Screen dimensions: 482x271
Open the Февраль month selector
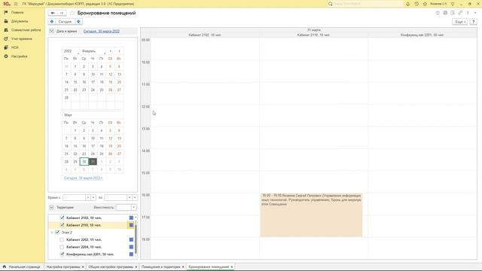coord(93,51)
